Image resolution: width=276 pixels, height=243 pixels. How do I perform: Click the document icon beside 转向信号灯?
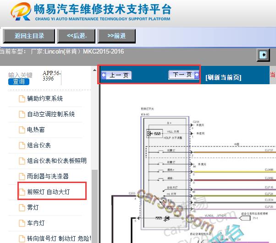click(22, 239)
